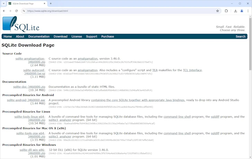Click the (10.54 MiB) size text

(x=37, y=123)
